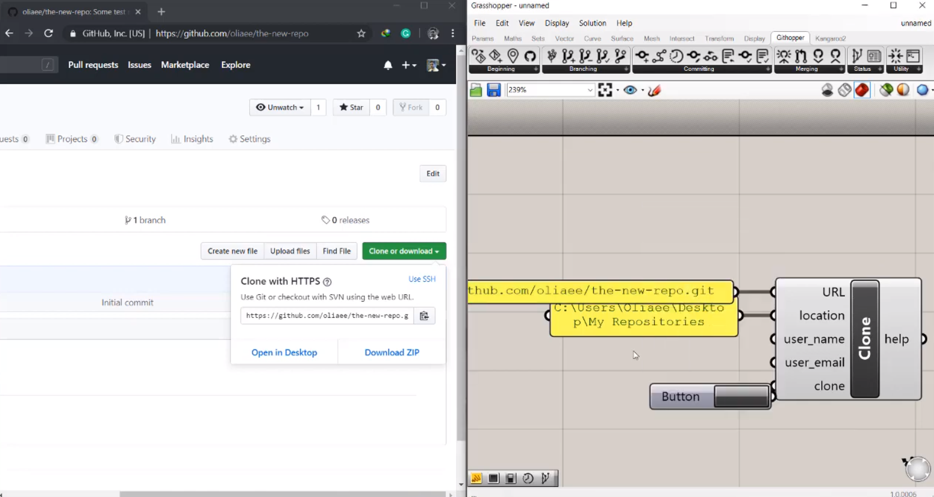Open dropdown arrow next to the eye icon
The width and height of the screenshot is (934, 497).
pyautogui.click(x=642, y=91)
